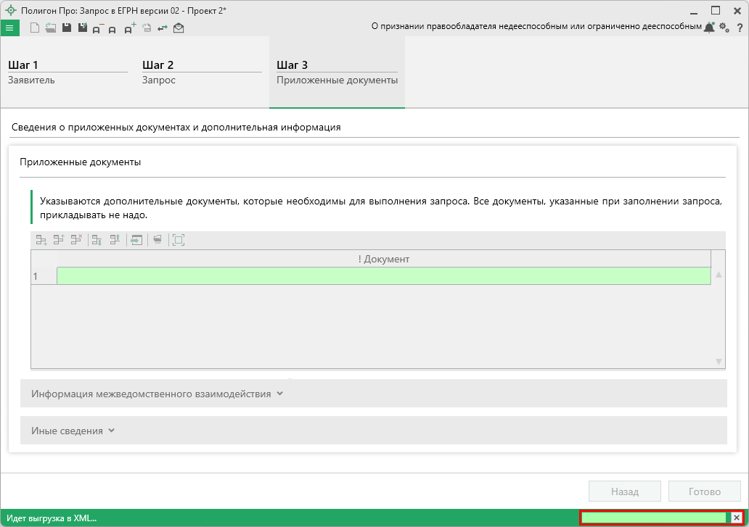749x527 pixels.
Task: Open help via the question mark icon
Action: click(739, 27)
